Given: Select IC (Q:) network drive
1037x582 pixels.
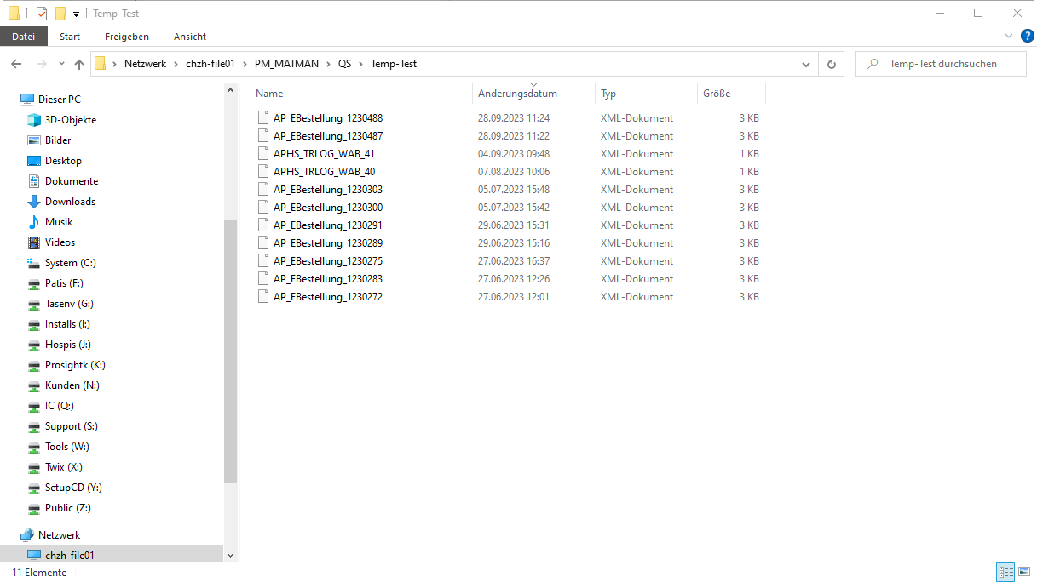Looking at the screenshot, I should (x=60, y=406).
